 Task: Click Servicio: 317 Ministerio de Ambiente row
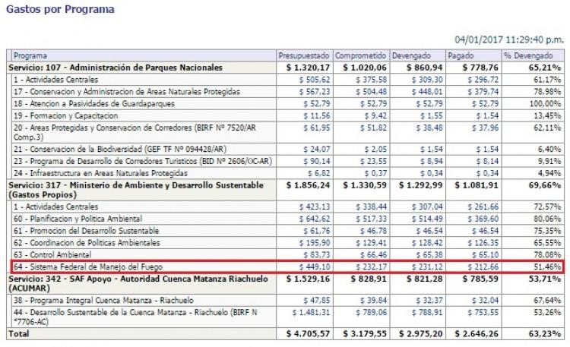click(285, 190)
